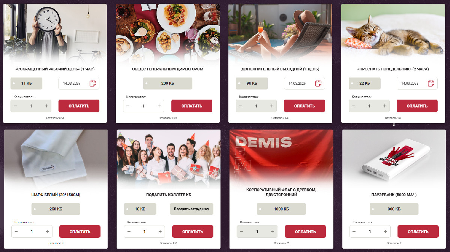Open the white scarf product image
Viewport: 450px width, 252px height.
pos(56,158)
